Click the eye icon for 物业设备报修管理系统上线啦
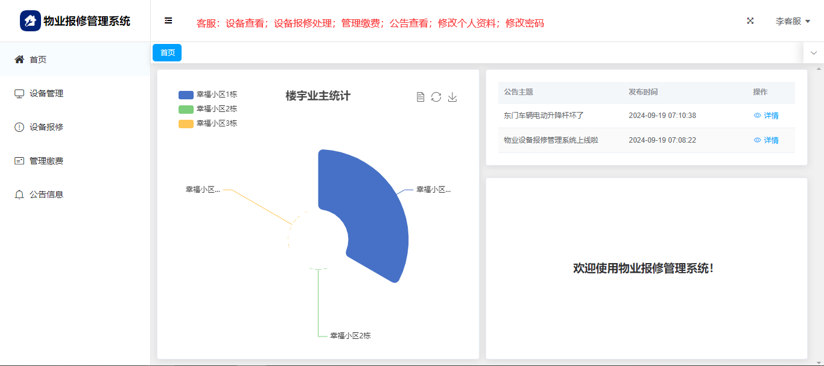Screen dimensions: 824x366 [x=758, y=140]
